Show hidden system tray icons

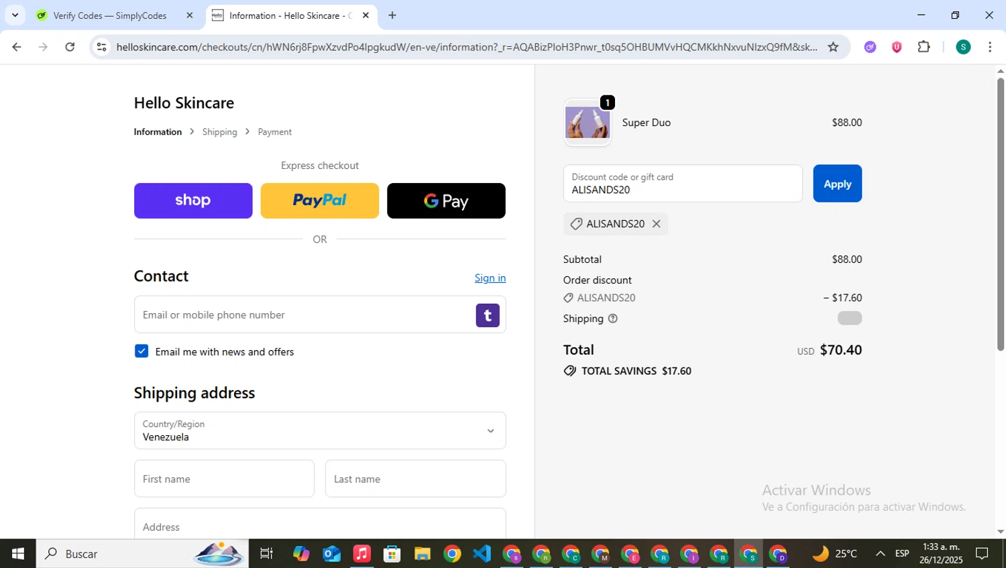[880, 554]
